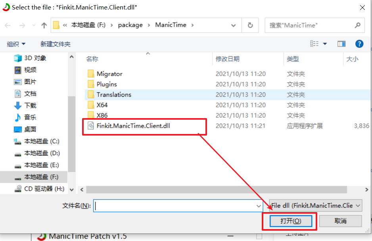Sort by 大小 column header
This screenshot has height=241, width=372.
(352, 59)
